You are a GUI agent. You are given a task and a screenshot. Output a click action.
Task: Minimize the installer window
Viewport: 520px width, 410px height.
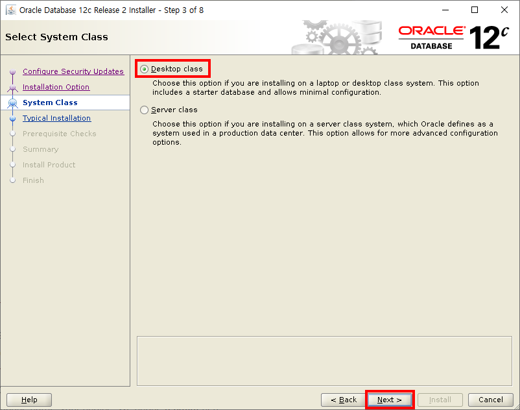(x=445, y=10)
